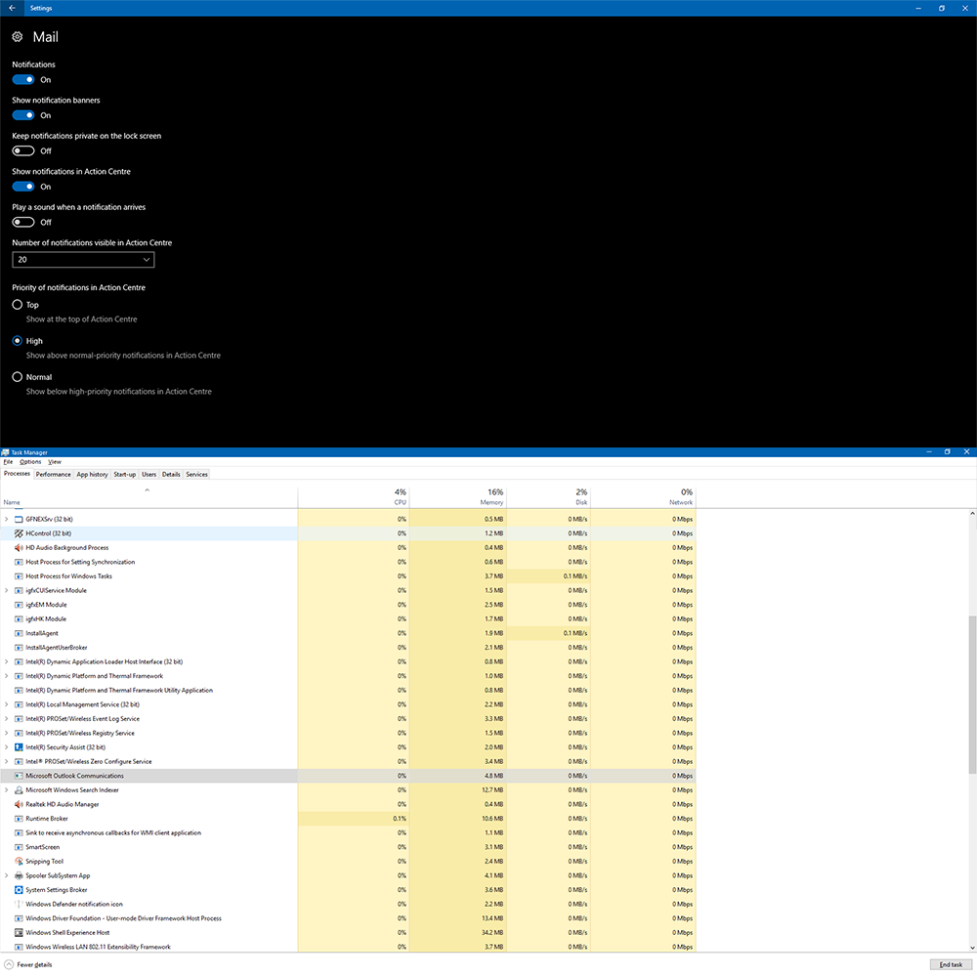Select the Top priority radio button
The width and height of the screenshot is (977, 977).
click(18, 305)
